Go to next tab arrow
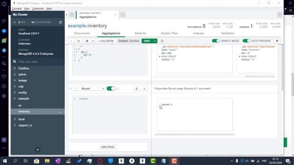 pyautogui.click(x=279, y=15)
